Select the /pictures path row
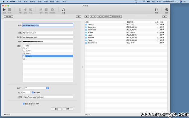Screen dimensions: 189x118 [x=48, y=56]
